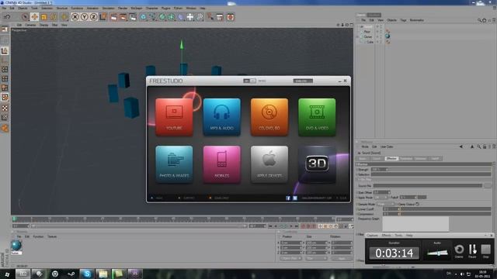Open the 3D category tile
The width and height of the screenshot is (497, 279).
[x=317, y=164]
